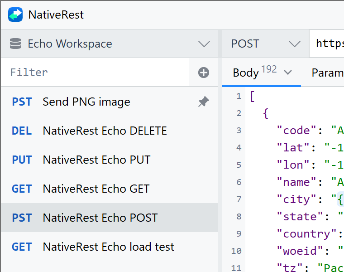Click the "lat" key on line 4

pyautogui.click(x=293, y=147)
